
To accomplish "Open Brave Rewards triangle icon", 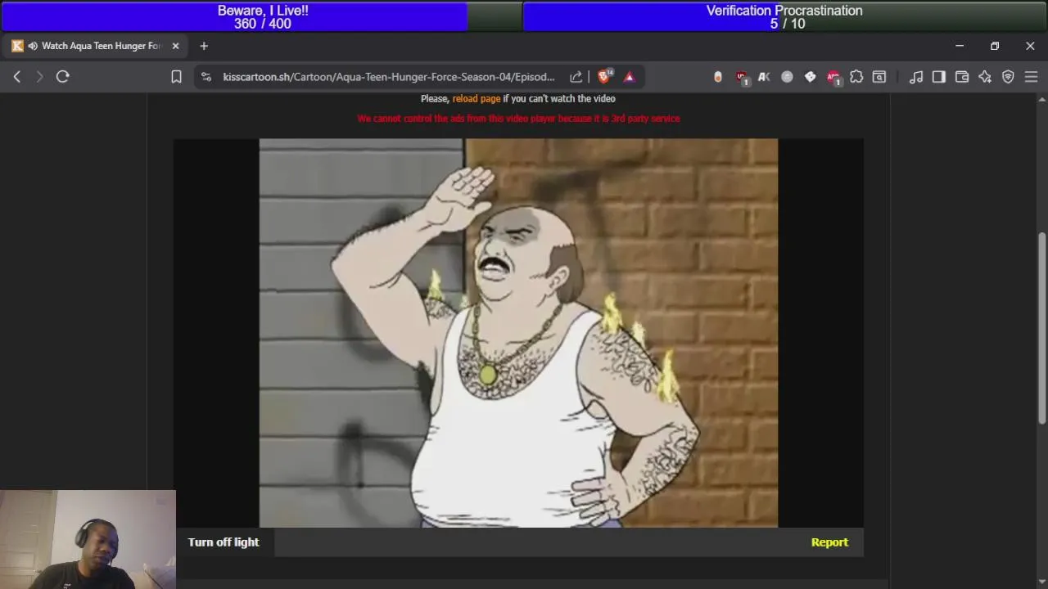I will coord(629,77).
